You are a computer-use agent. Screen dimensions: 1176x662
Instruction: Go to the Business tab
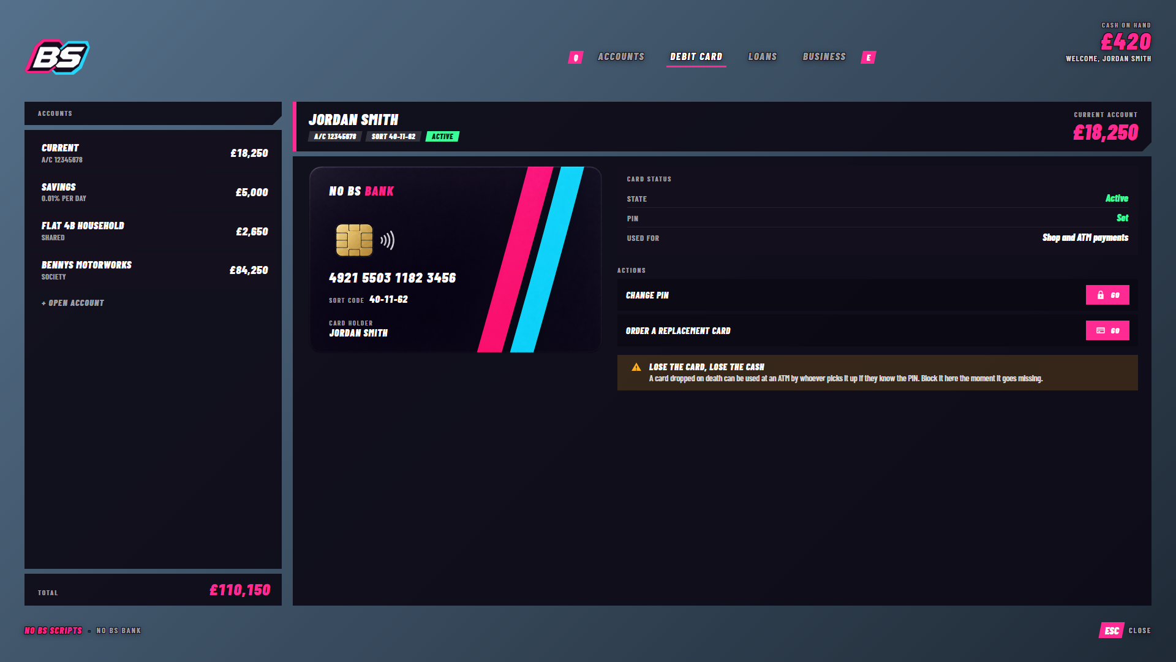click(x=824, y=56)
